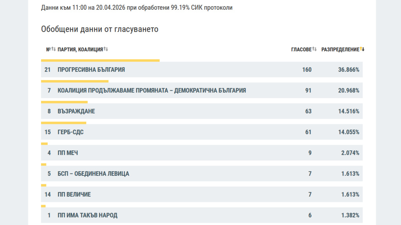Click yellow result bar above ПРОГРЕСИВНА БЪЛГАРИЯ

pyautogui.click(x=100, y=61)
